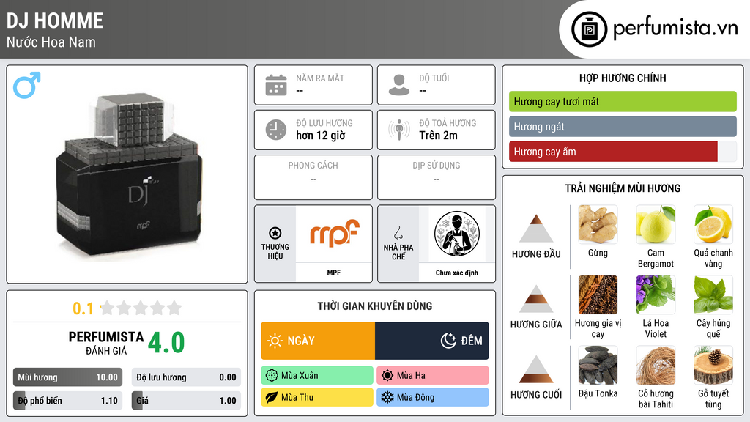The width and height of the screenshot is (750, 422).
Task: Click the person silhouette icon beside Độ tuổi
Action: tap(399, 85)
